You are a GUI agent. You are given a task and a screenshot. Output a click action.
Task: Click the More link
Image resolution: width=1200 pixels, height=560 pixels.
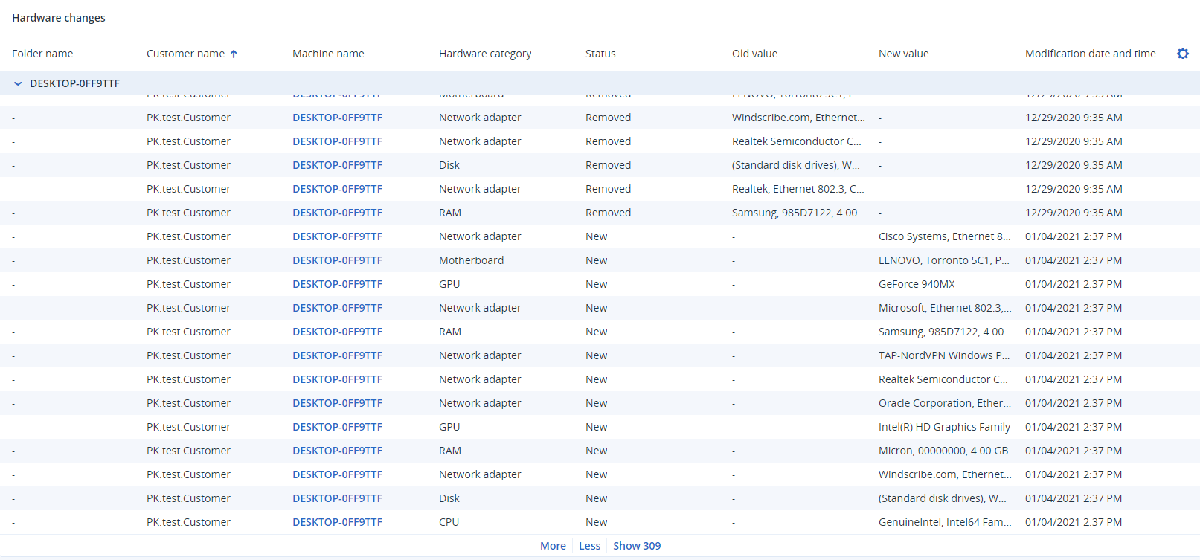point(553,546)
